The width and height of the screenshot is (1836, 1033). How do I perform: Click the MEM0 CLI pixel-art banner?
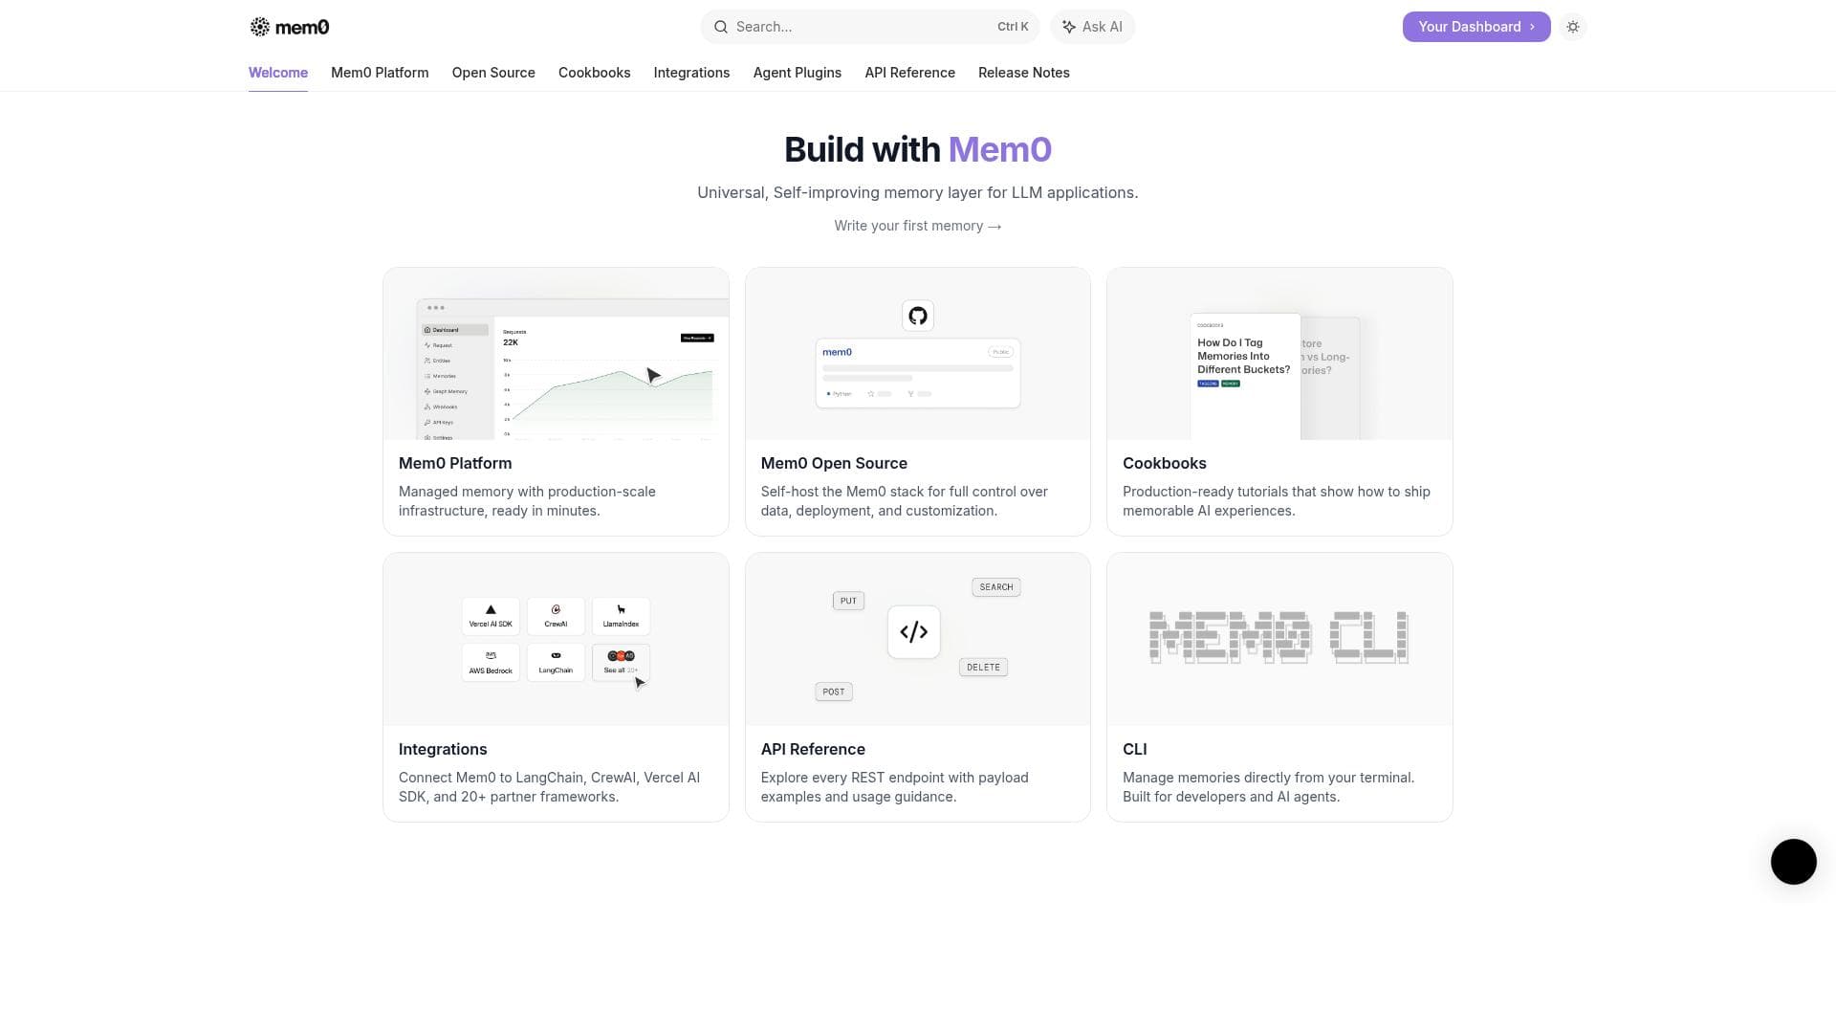tap(1279, 637)
